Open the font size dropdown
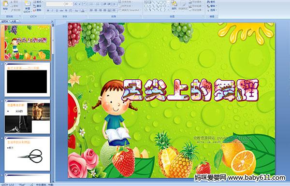The height and width of the screenshot is (186, 290). (72, 4)
